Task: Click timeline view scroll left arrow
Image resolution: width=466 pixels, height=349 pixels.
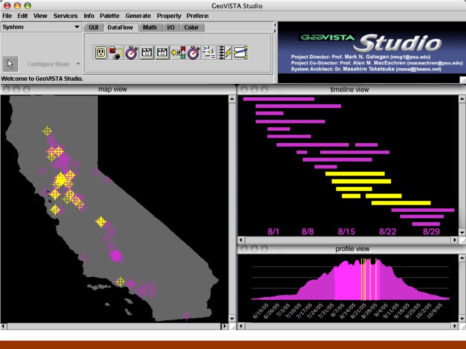Action: (241, 240)
